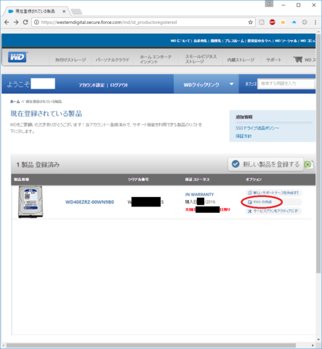The image size is (322, 349).
Task: Click the ログアウト link
Action: click(119, 85)
